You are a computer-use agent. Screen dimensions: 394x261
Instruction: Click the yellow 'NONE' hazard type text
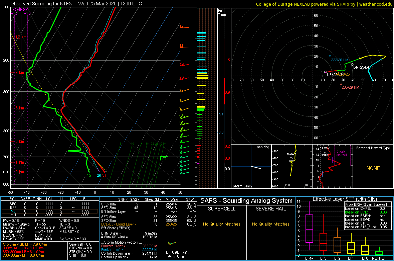373,168
